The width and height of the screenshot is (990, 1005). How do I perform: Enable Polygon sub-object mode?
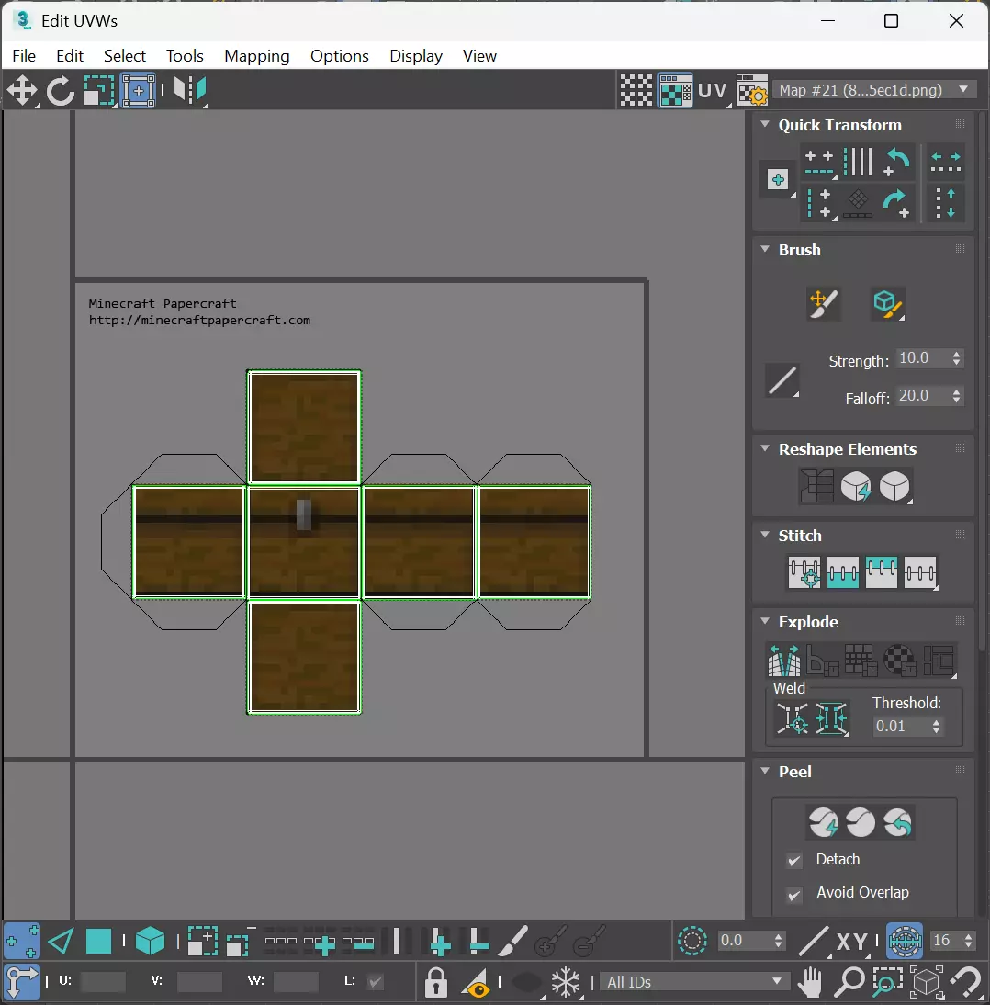tap(98, 942)
